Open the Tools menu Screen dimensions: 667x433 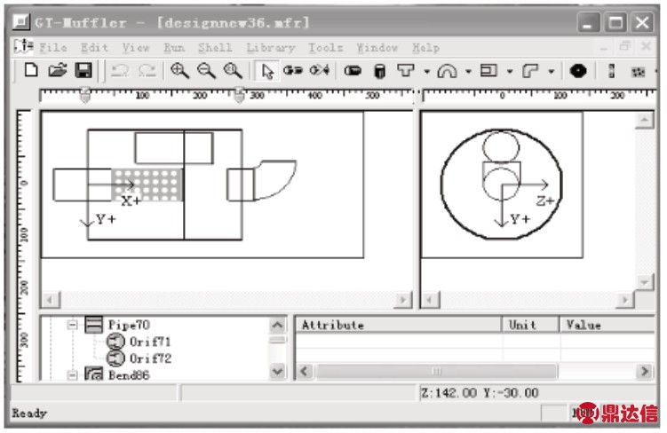click(326, 48)
